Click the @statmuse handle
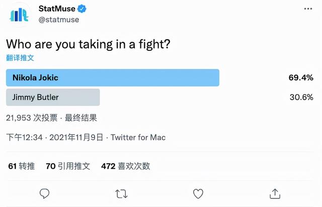Screen dimensions: 322x207 (59, 20)
